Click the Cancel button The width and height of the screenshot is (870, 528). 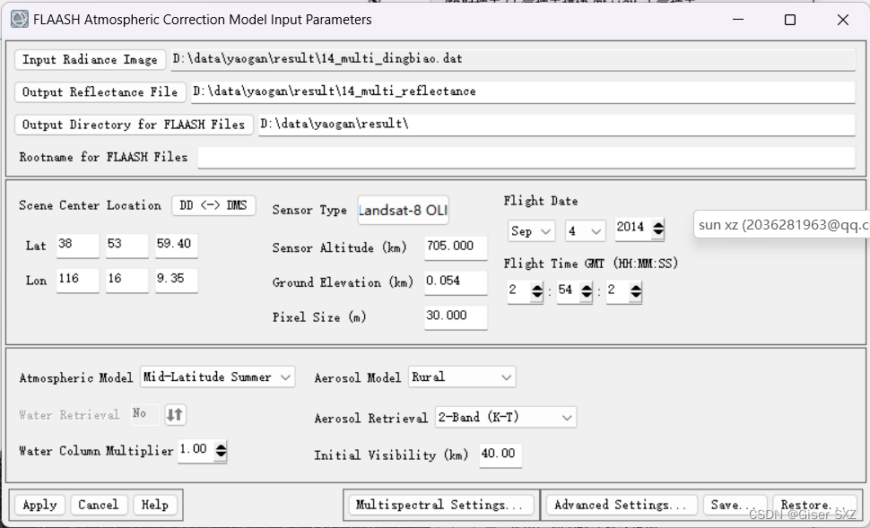tap(99, 506)
